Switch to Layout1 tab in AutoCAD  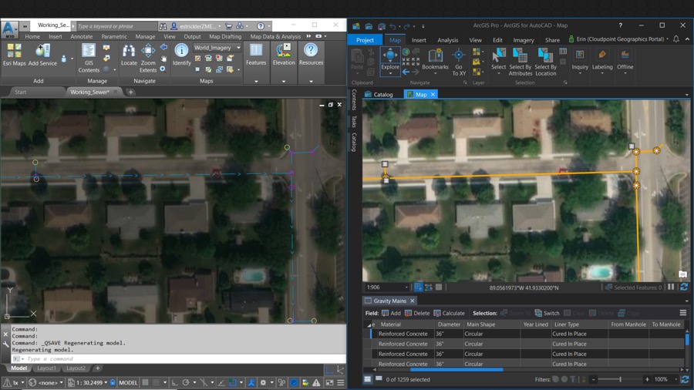click(46, 368)
